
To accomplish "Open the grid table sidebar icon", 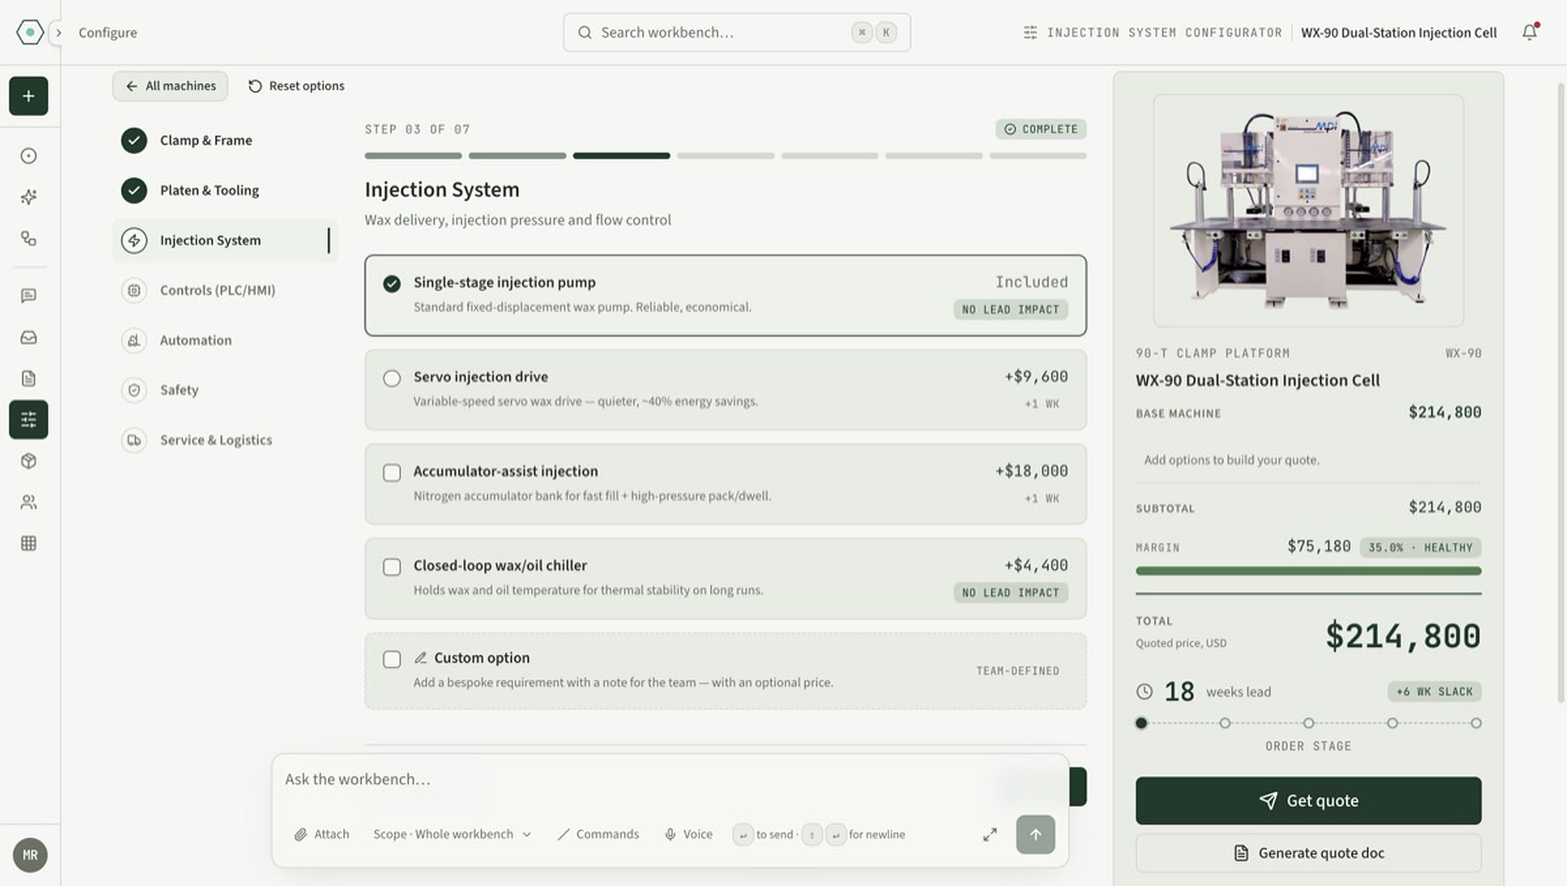I will (29, 543).
